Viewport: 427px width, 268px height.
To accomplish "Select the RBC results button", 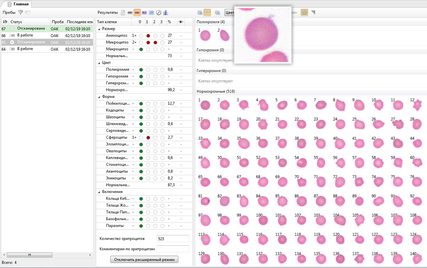I will [x=137, y=12].
